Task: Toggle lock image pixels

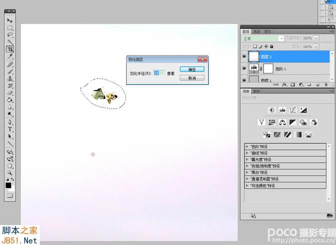Action: [261, 46]
